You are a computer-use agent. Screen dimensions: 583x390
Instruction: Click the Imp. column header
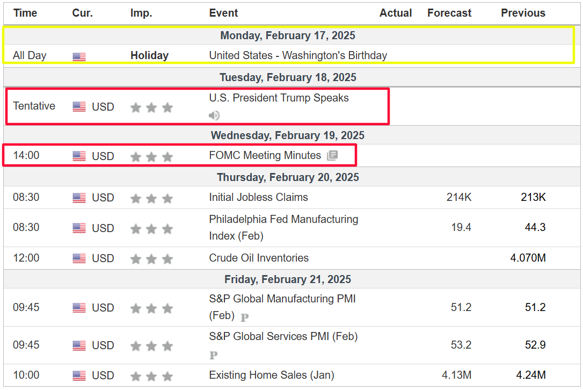141,13
